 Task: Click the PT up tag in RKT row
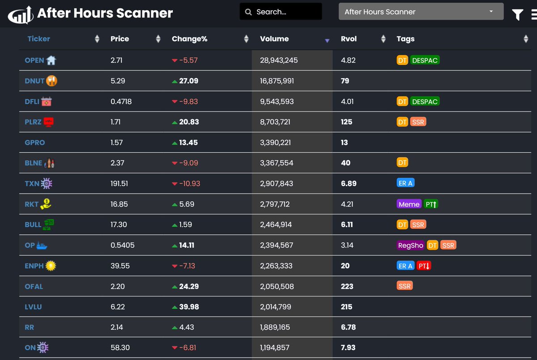(x=431, y=204)
